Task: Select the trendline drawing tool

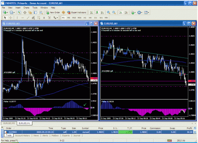Action: coord(28,18)
